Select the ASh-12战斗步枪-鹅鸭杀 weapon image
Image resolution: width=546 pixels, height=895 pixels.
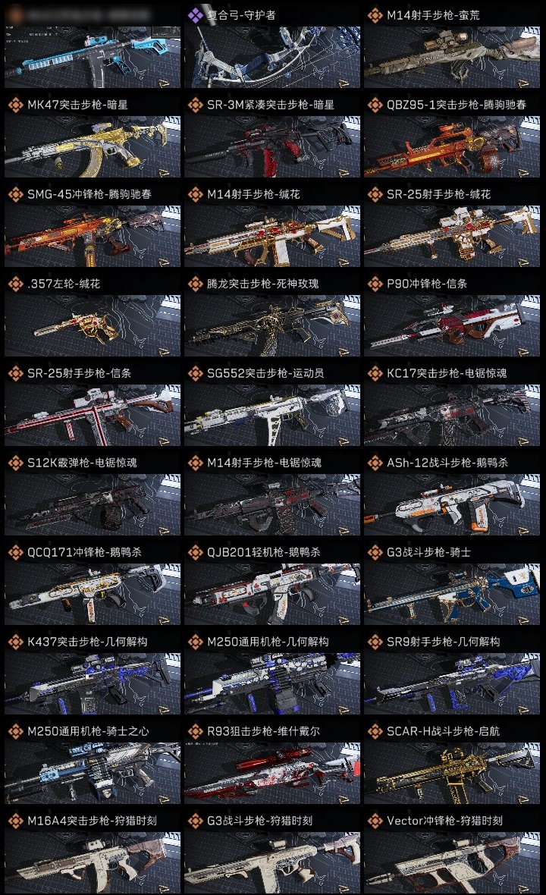coord(452,504)
